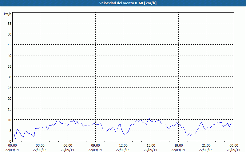246x153 pixels.
Task: Click the 35 y-axis label
Action: [x=10, y=66]
